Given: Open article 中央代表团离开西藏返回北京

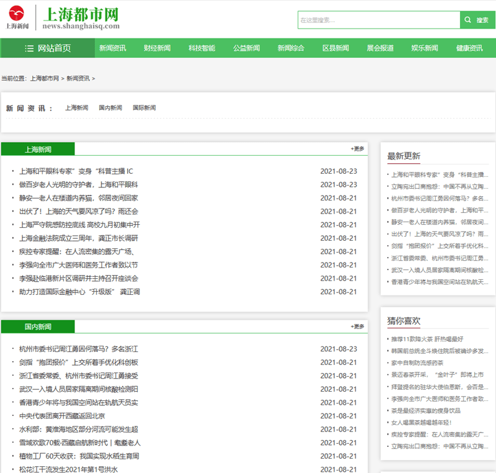Looking at the screenshot, I should 62,416.
